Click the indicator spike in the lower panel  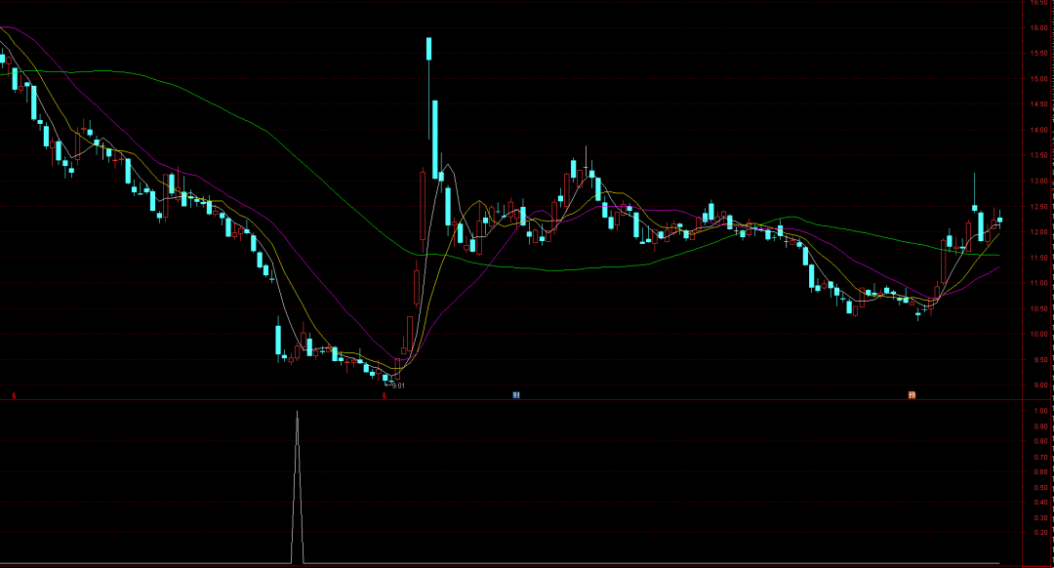(x=297, y=487)
